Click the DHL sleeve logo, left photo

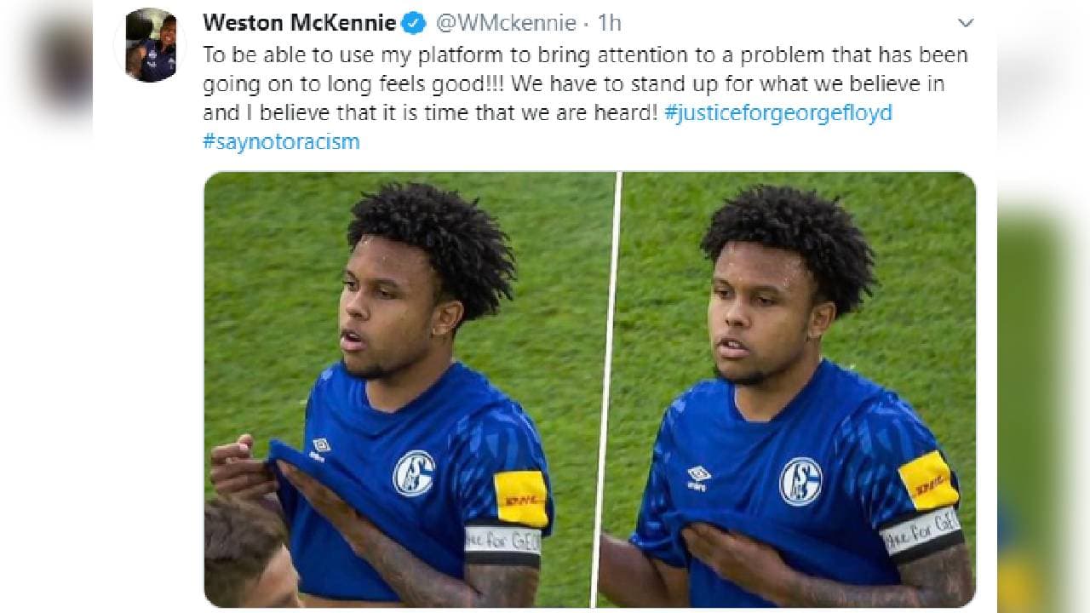pos(521,498)
